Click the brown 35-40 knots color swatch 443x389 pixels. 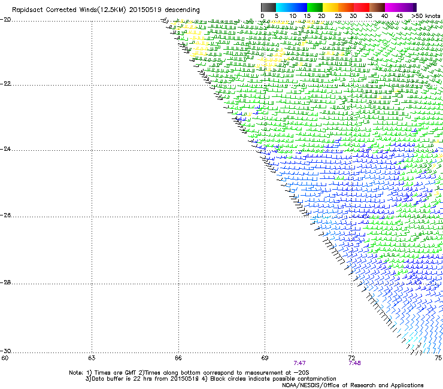click(x=377, y=7)
